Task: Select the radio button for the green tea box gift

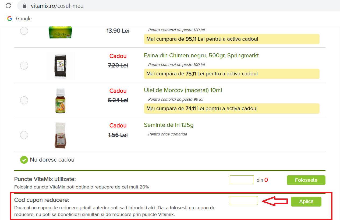Action: click(x=24, y=31)
